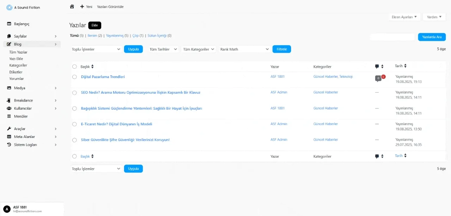Screen dimensions: 451x216
Task: Click the home icon in top bar
Action: [x=72, y=7]
